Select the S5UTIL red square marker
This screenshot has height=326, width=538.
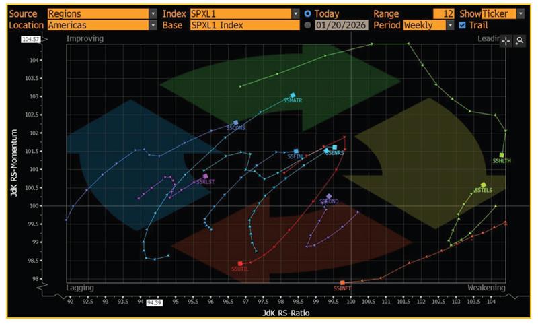pyautogui.click(x=240, y=263)
